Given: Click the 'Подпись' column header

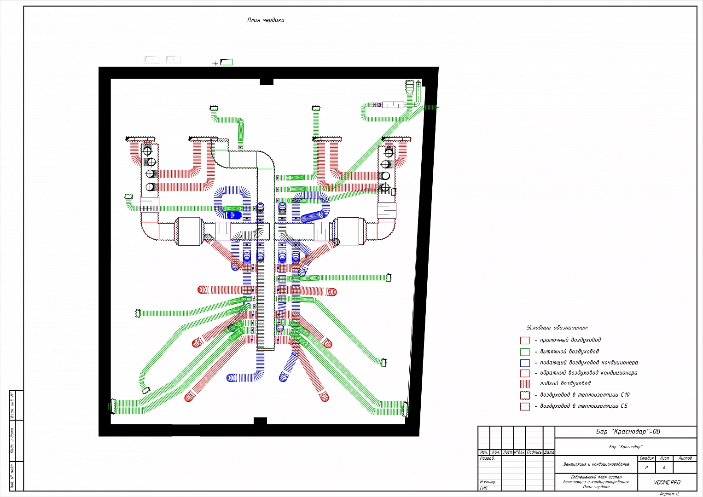Looking at the screenshot, I should click(x=534, y=452).
